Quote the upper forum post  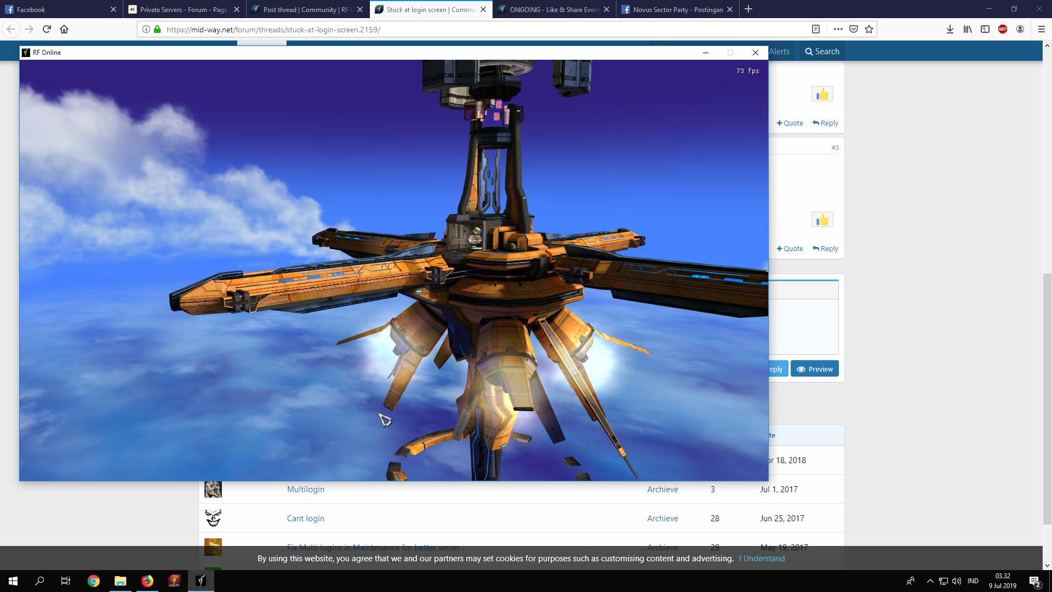[x=790, y=123]
